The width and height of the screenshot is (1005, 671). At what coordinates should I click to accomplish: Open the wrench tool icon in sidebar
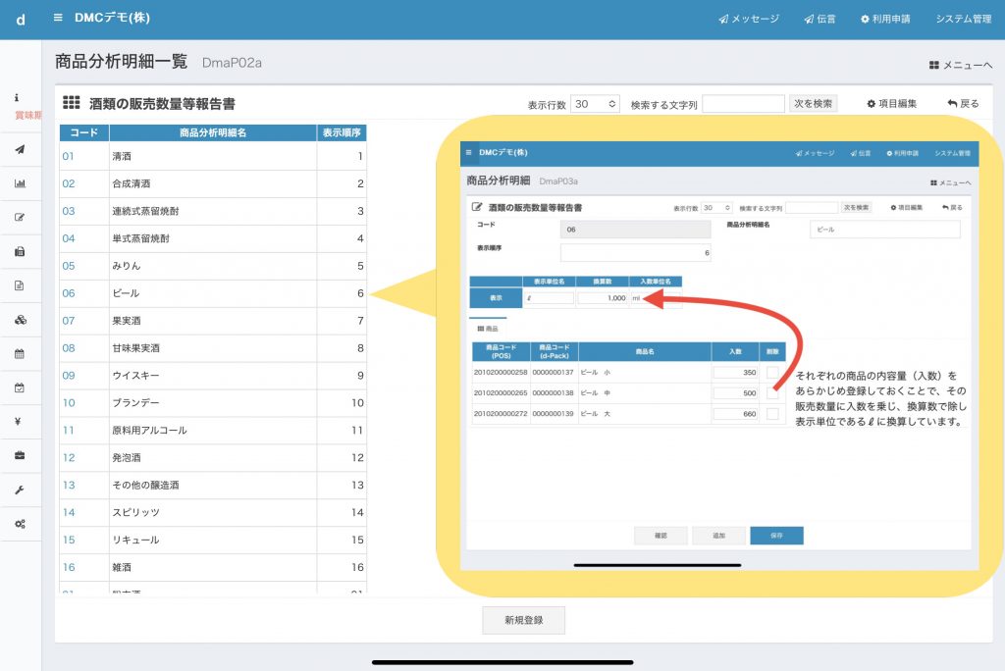click(20, 490)
